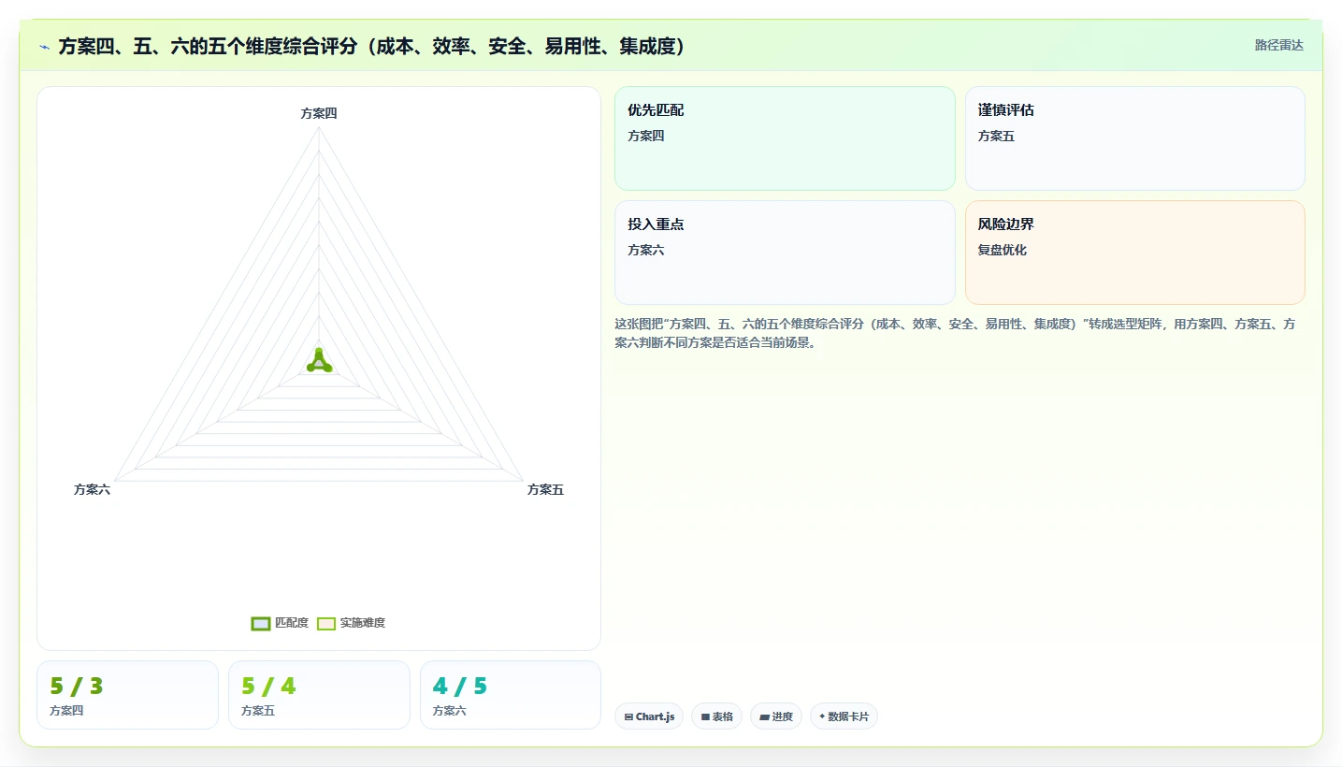Click the 复盘优化 text in 风险边界 card
This screenshot has width=1342, height=767.
pos(1003,250)
